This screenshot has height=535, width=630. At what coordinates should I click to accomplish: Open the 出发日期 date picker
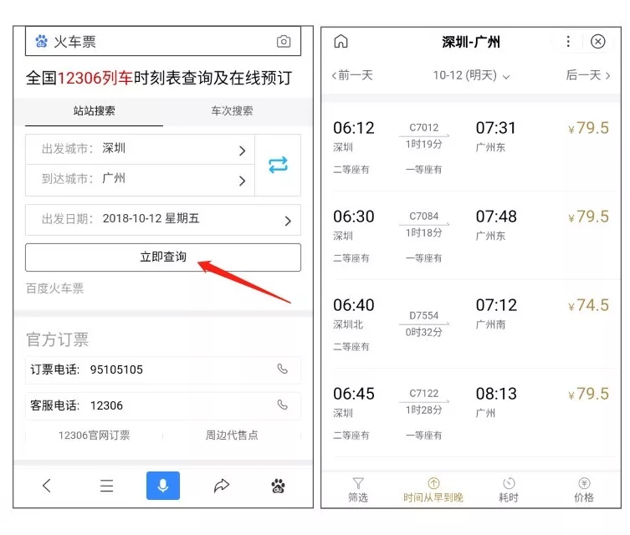coord(163,219)
